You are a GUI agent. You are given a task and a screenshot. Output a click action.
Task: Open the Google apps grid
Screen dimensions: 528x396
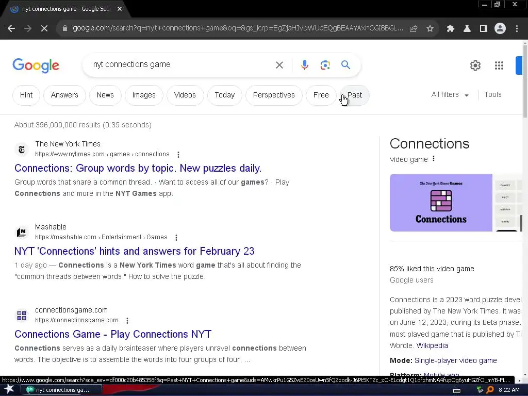tap(499, 65)
